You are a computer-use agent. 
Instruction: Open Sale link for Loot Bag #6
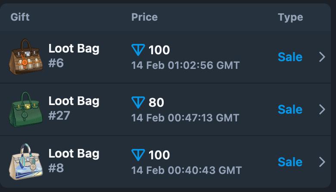290,57
